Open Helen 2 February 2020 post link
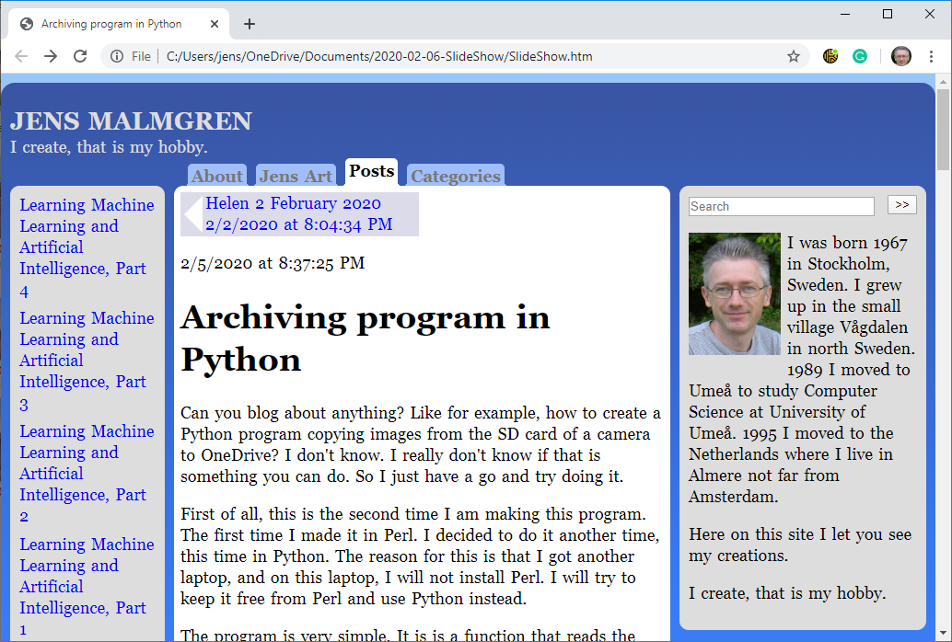This screenshot has width=952, height=642. 294,203
